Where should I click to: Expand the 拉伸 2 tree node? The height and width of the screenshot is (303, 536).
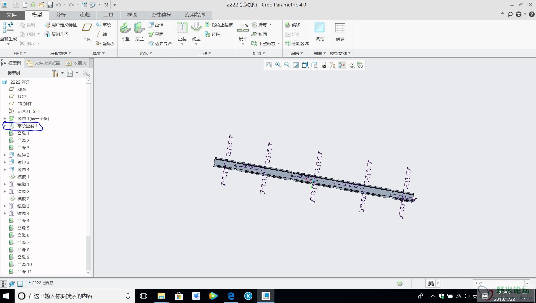coord(4,155)
